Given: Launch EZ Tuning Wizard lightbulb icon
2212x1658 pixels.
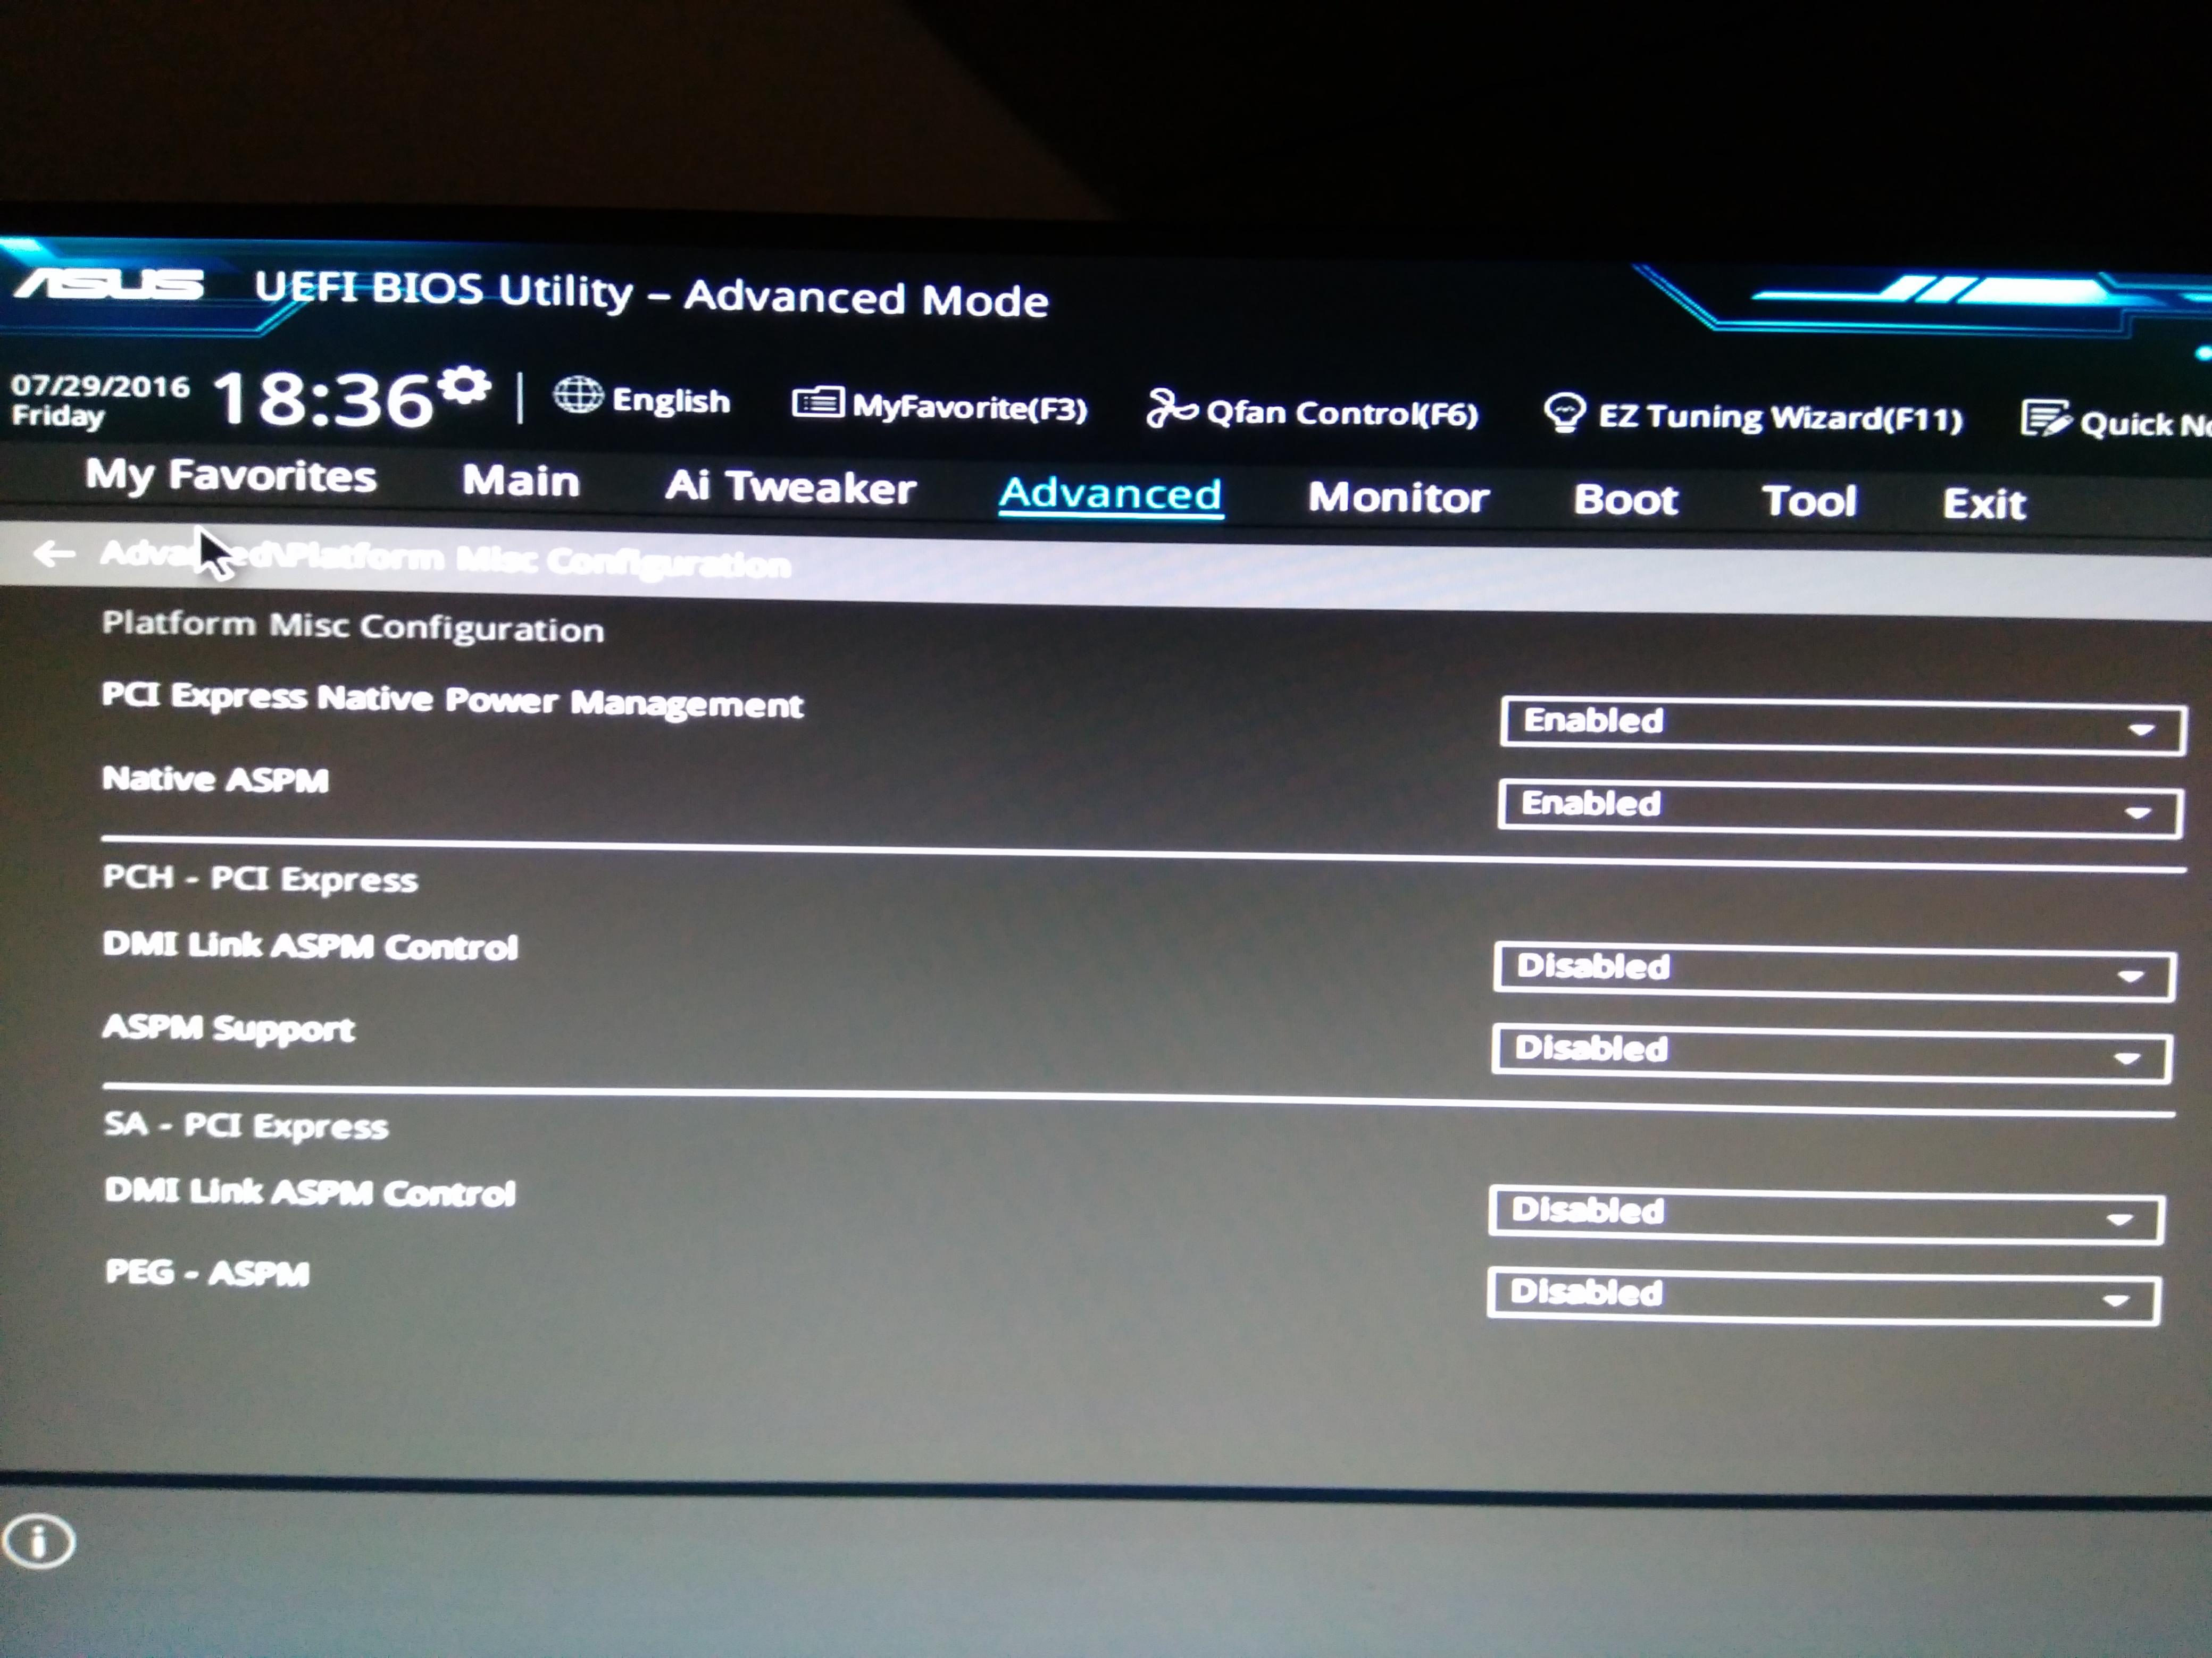Looking at the screenshot, I should tap(1564, 413).
